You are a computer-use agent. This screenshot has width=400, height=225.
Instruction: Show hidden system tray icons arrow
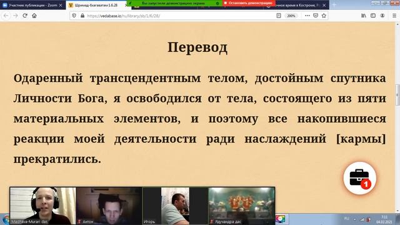tap(354, 219)
